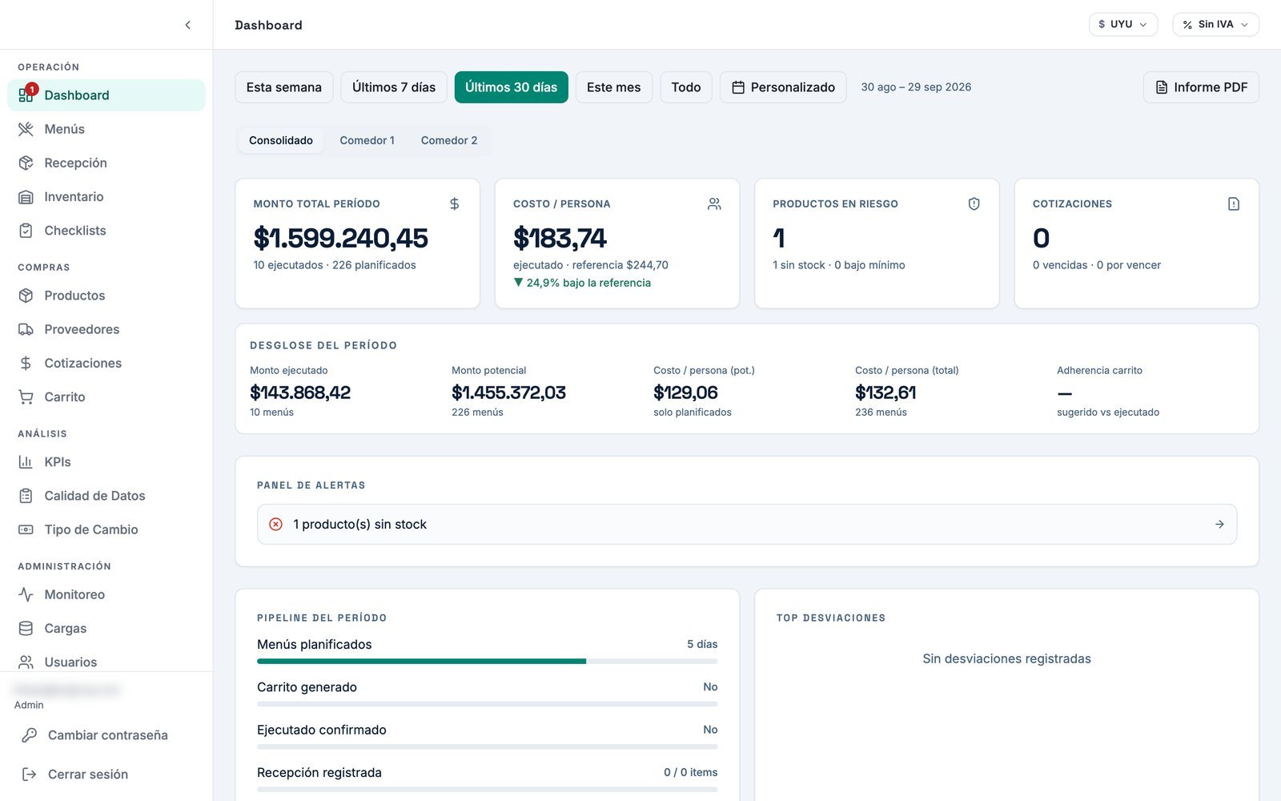
Task: Click the Carrito shopping cart icon
Action: (x=26, y=396)
